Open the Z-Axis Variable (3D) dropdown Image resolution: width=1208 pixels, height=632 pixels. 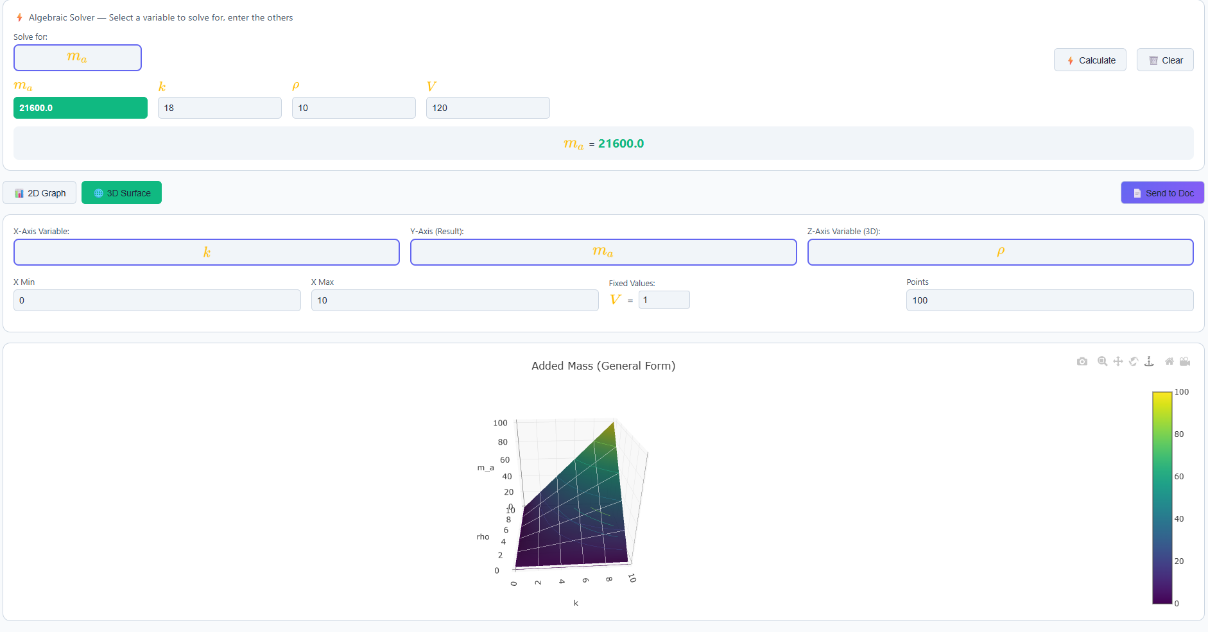pyautogui.click(x=1001, y=252)
